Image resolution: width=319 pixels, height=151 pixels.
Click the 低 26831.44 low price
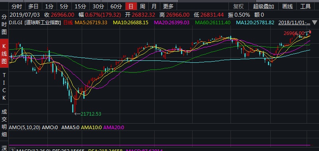pos(209,15)
